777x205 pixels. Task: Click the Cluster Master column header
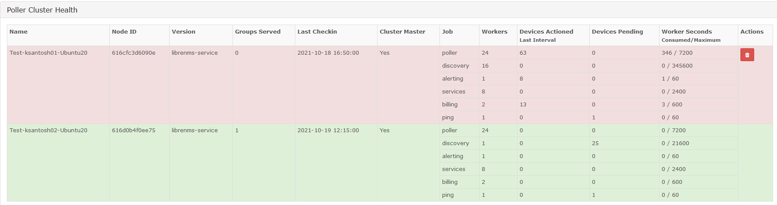(402, 31)
